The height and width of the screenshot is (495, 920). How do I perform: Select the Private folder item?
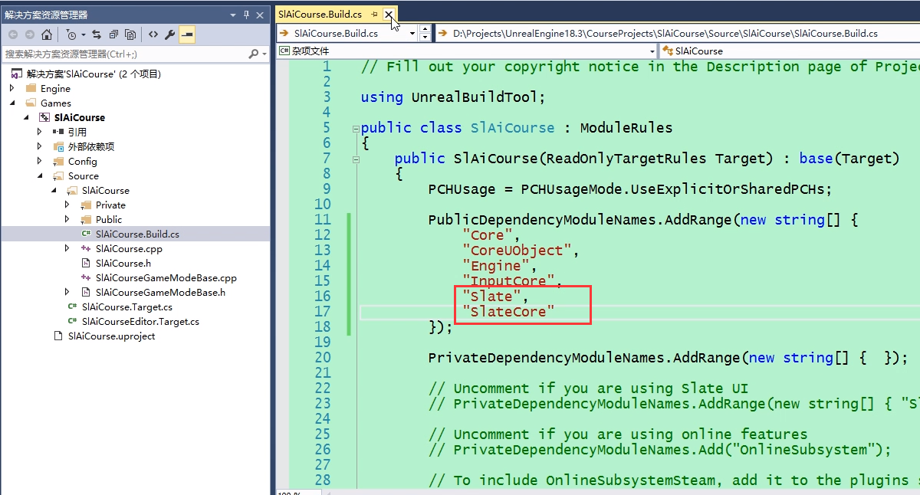(x=110, y=205)
